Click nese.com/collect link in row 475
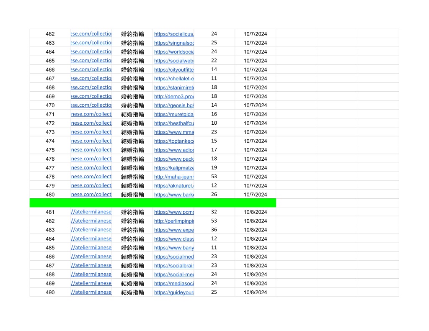 91,150
